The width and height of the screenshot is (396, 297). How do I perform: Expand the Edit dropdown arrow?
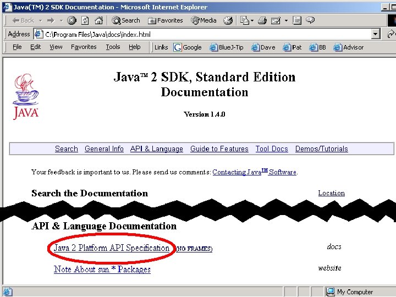pos(286,20)
